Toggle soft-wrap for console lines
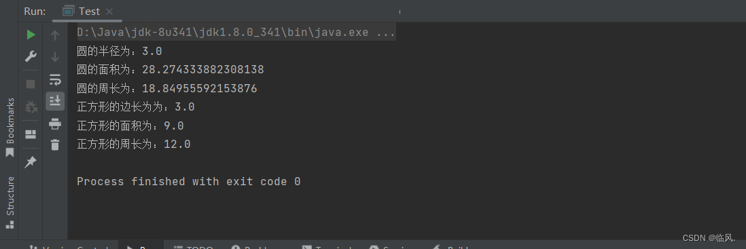The width and height of the screenshot is (746, 249). (55, 79)
